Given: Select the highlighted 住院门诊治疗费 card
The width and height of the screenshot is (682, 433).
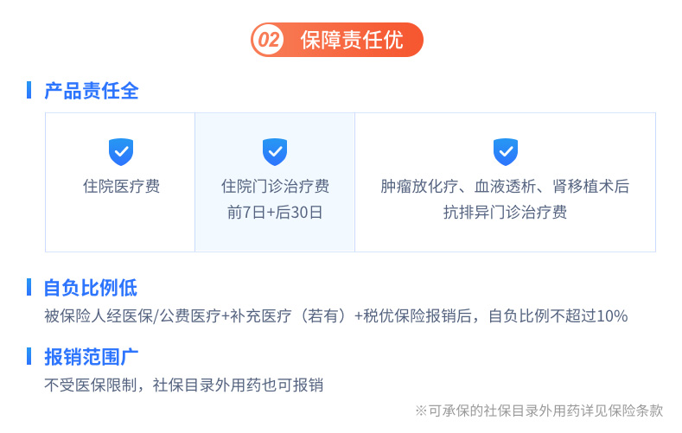Looking at the screenshot, I should (275, 182).
